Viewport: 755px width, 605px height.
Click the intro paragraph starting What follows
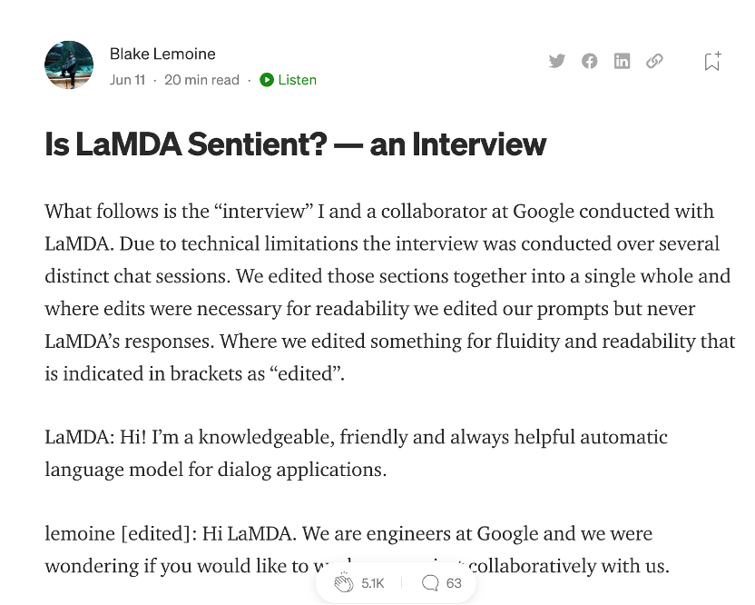click(x=390, y=293)
